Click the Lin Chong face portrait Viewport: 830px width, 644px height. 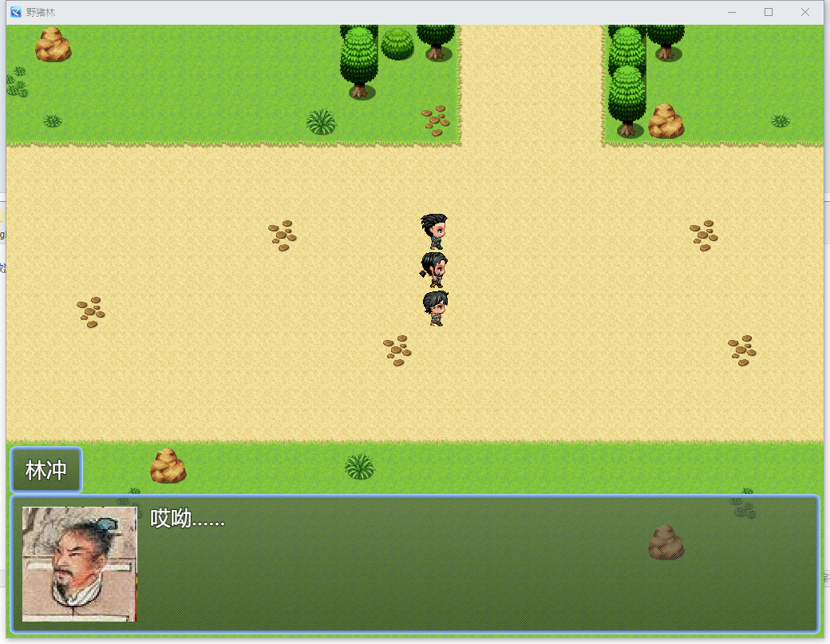tap(79, 564)
